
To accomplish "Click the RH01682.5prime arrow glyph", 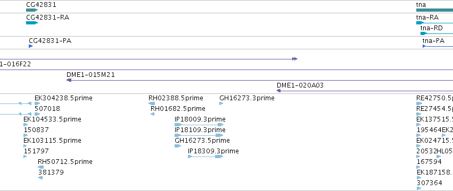I will tap(153, 114).
